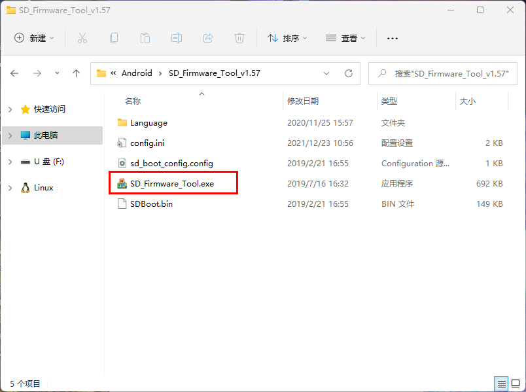Open the 排序 (Sort) dropdown
This screenshot has height=392, width=526.
coord(287,38)
